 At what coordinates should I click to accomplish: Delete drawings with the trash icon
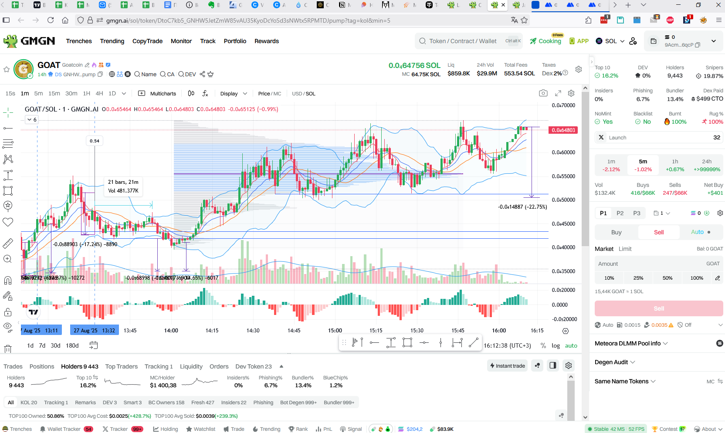point(8,348)
